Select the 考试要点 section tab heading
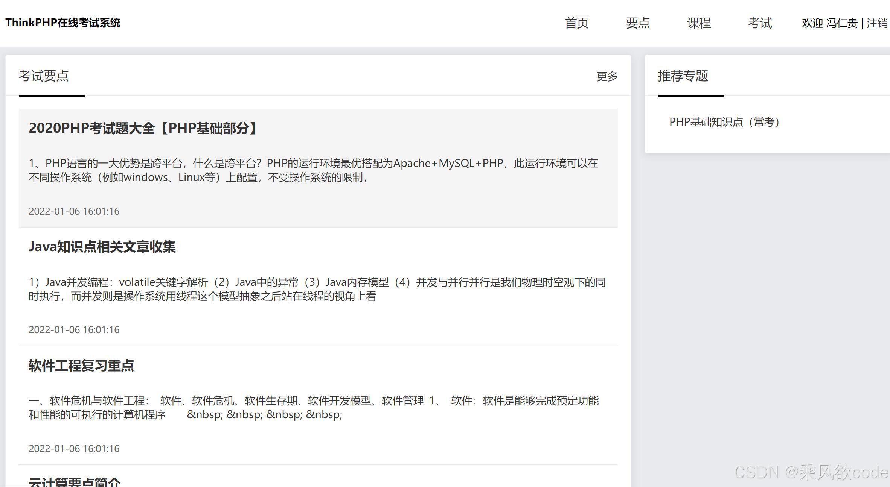This screenshot has height=487, width=890. (x=44, y=76)
